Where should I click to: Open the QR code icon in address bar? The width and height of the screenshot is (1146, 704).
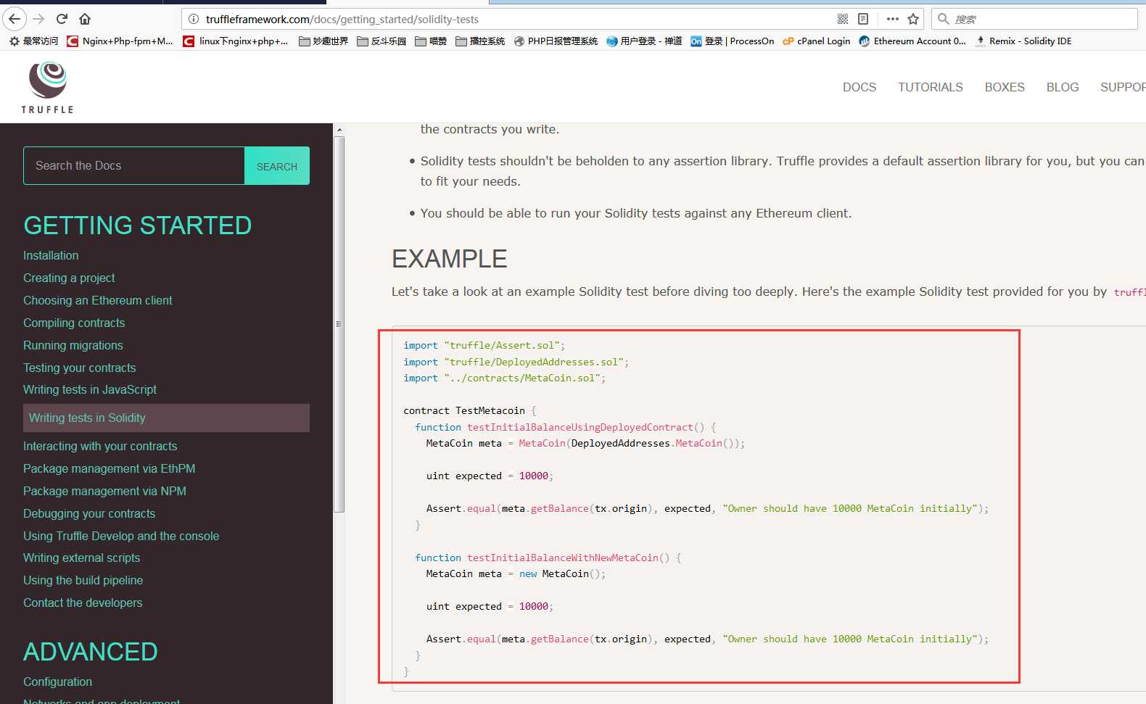click(x=843, y=19)
